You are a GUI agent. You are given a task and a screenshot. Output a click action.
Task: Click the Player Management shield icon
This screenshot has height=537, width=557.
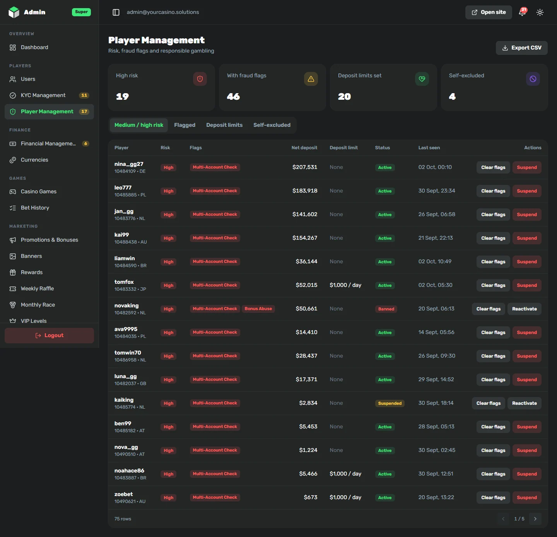(13, 112)
